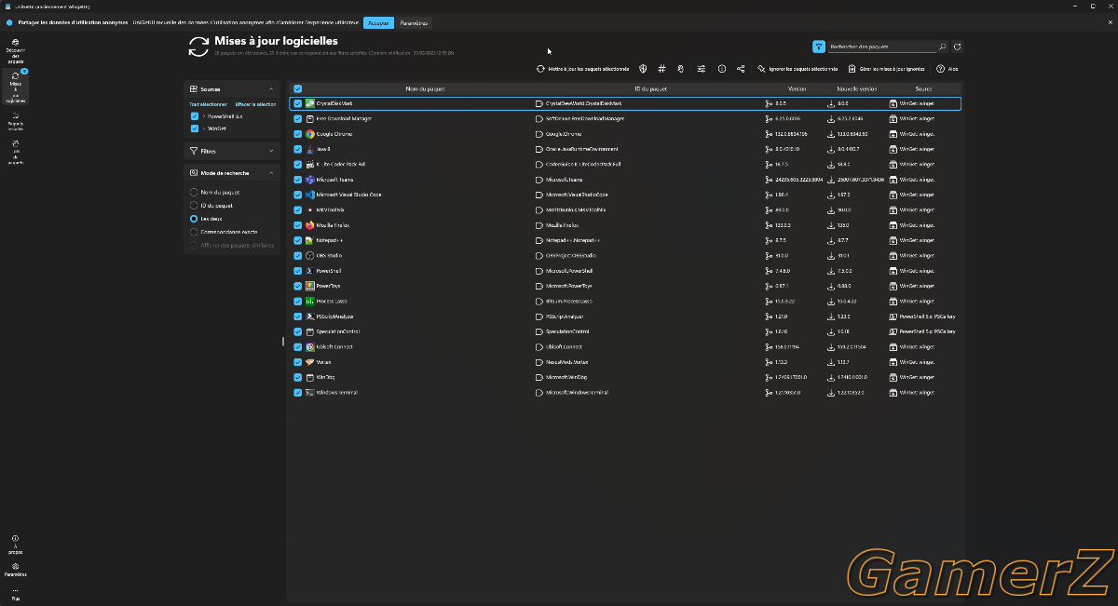Sort by the Nouvelle version column header
This screenshot has width=1118, height=606.
[x=857, y=89]
